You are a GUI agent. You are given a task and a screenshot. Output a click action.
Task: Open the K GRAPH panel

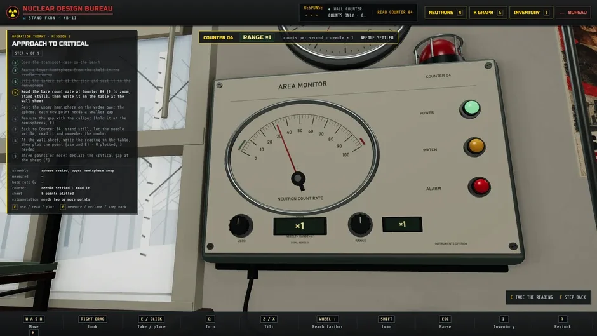click(x=488, y=13)
